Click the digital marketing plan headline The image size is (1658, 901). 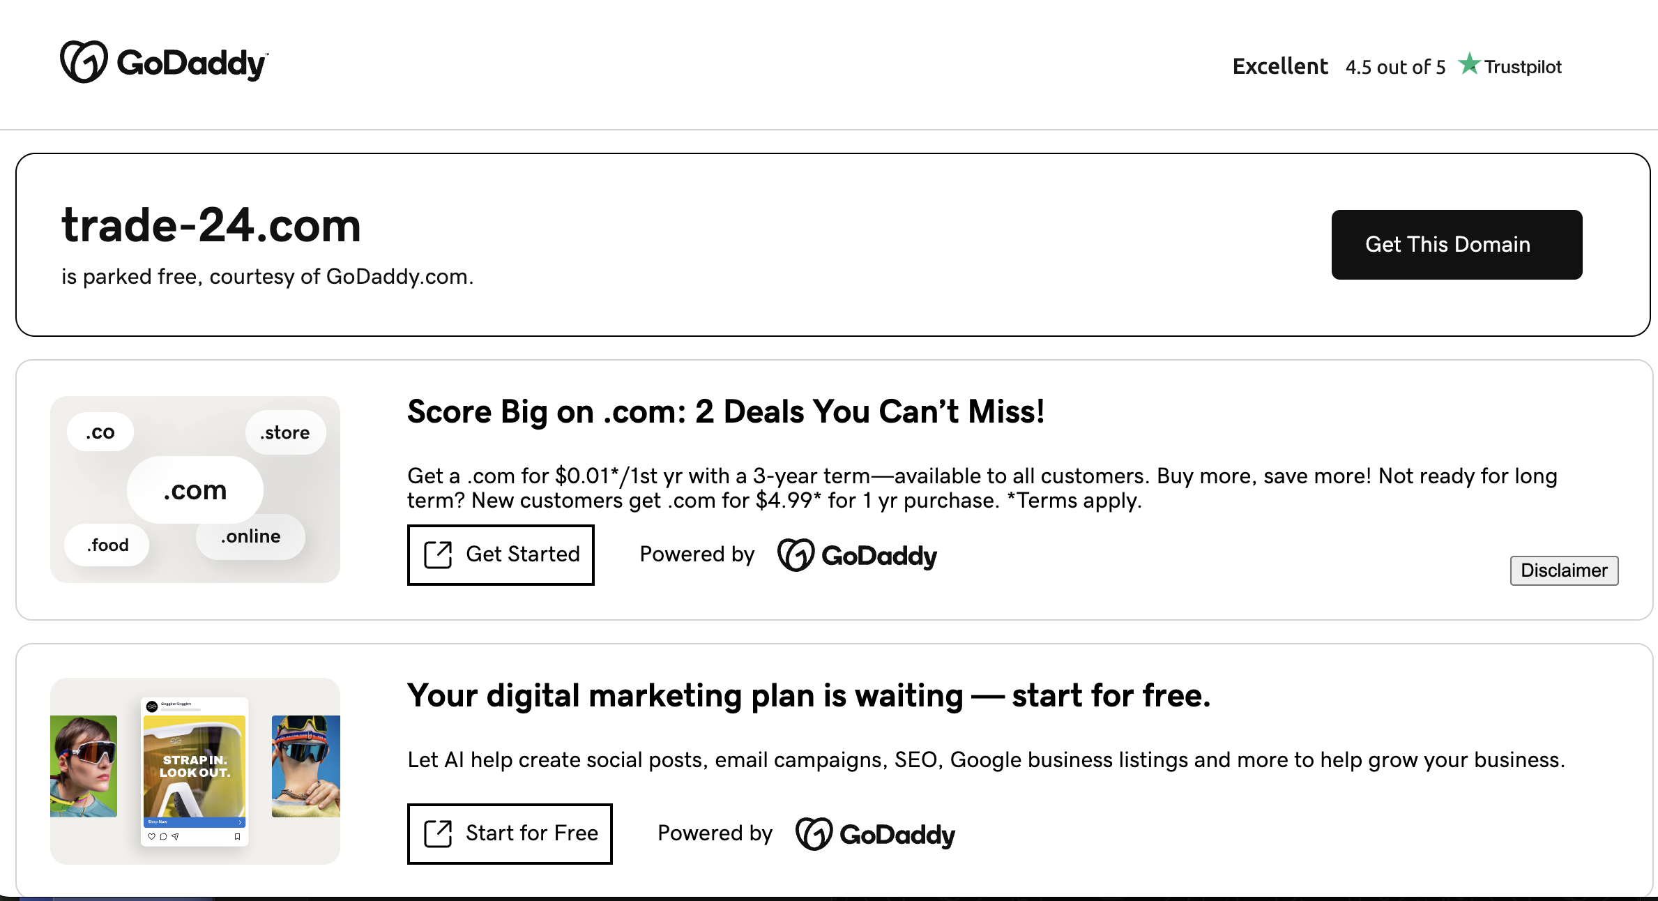(x=808, y=695)
